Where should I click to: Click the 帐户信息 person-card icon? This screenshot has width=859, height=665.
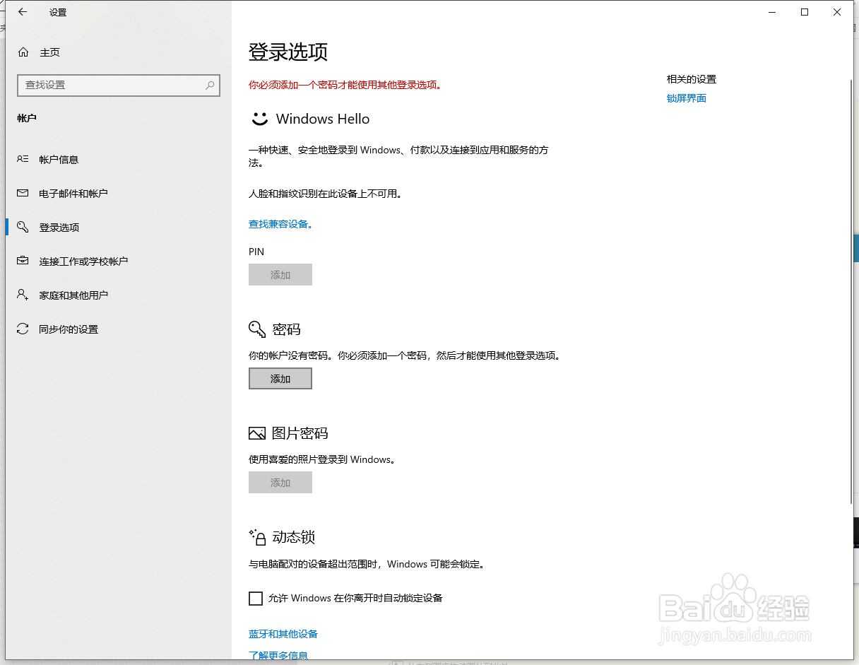click(x=23, y=160)
